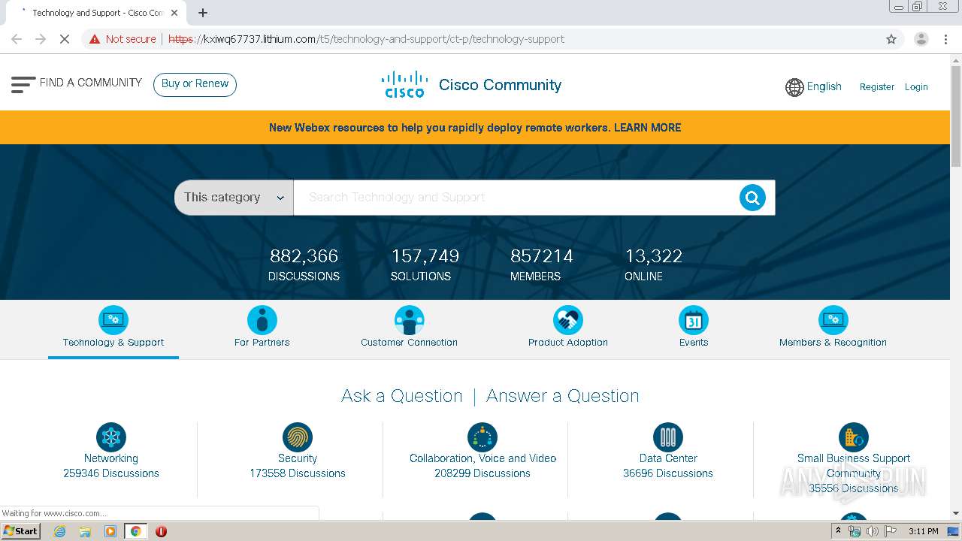Expand the This category search scope dropdown

(x=234, y=198)
